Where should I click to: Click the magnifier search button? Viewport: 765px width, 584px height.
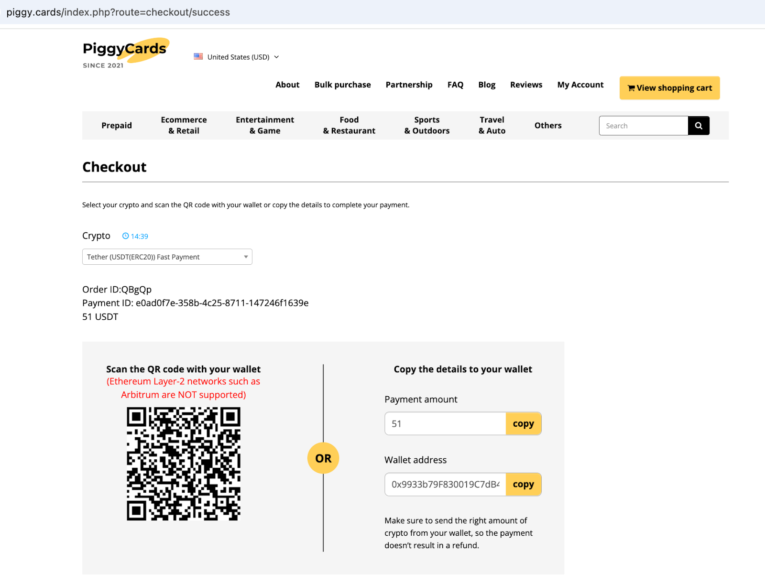click(x=699, y=126)
